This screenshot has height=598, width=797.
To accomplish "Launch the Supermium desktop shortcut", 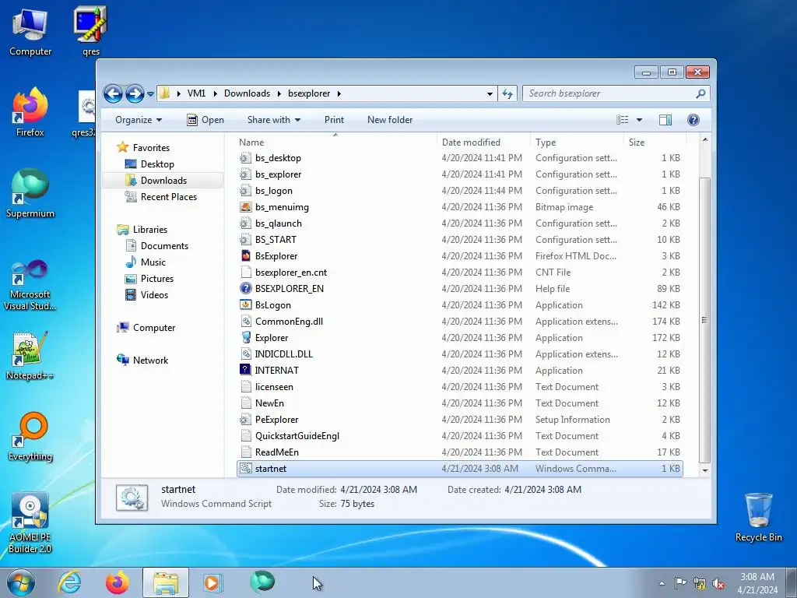I will coord(30,194).
